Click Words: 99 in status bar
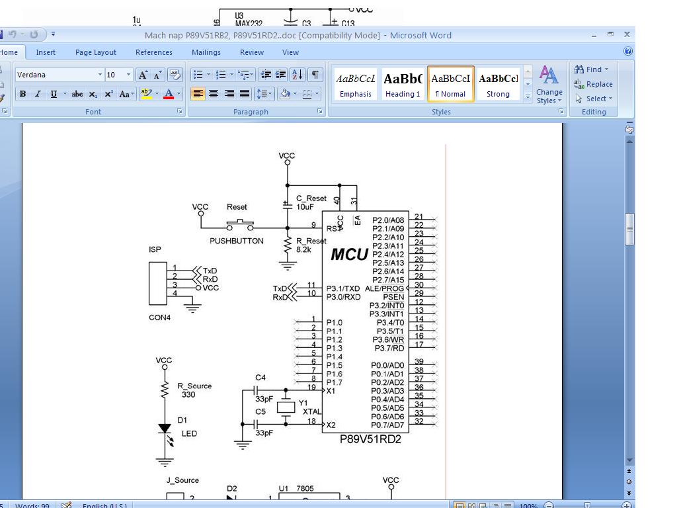The width and height of the screenshot is (677, 508). [32, 505]
